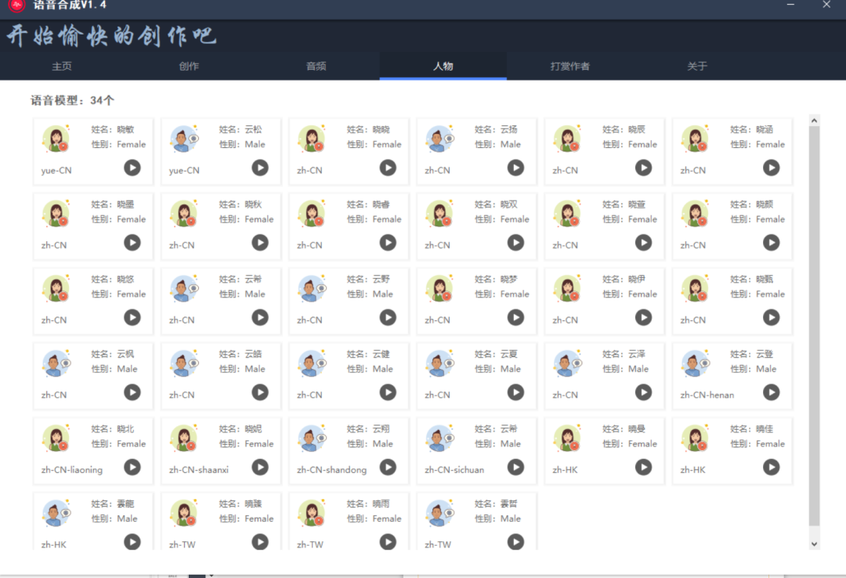
Task: Play the 晓萱 voice sample
Action: pos(643,243)
